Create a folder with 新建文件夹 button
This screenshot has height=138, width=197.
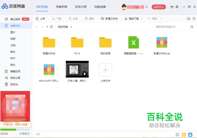coord(109,19)
